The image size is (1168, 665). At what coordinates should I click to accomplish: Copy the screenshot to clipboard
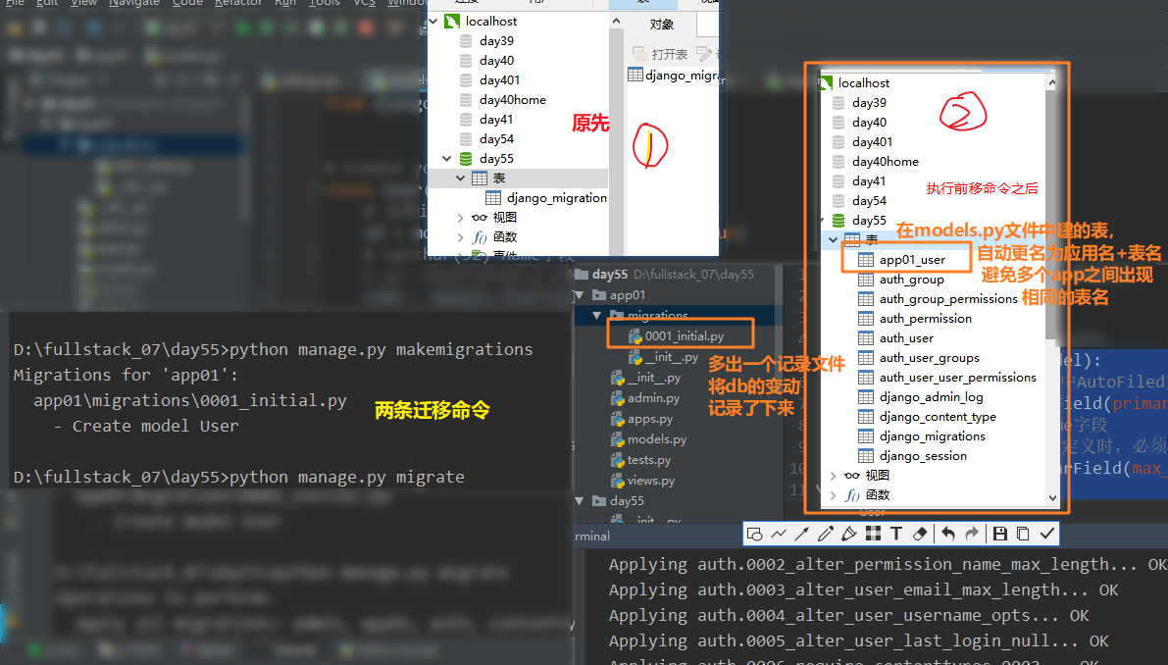click(x=1024, y=534)
